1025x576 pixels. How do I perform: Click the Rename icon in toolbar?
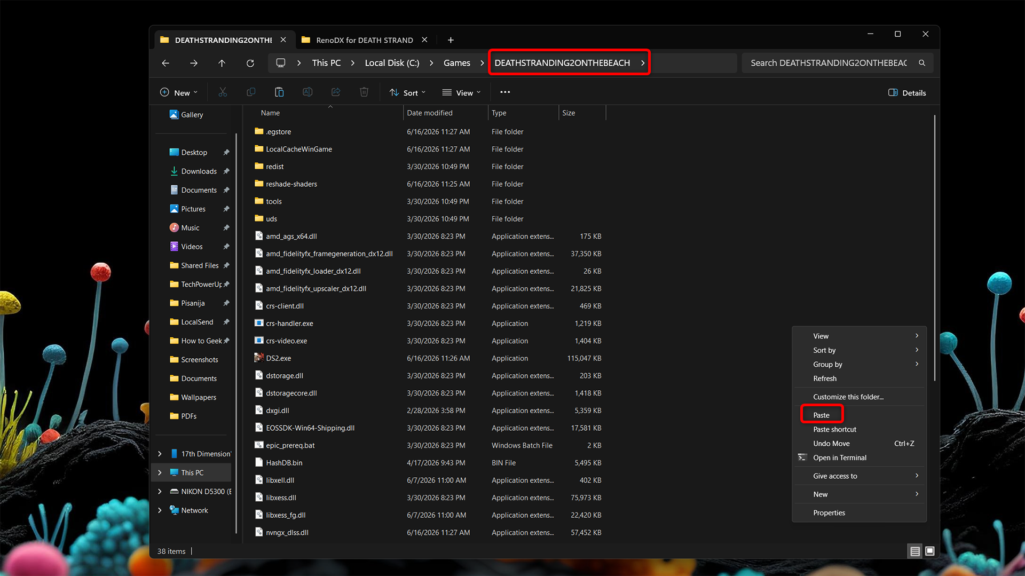pyautogui.click(x=307, y=92)
